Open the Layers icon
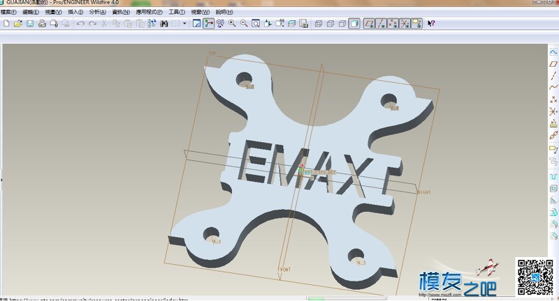 click(x=291, y=24)
